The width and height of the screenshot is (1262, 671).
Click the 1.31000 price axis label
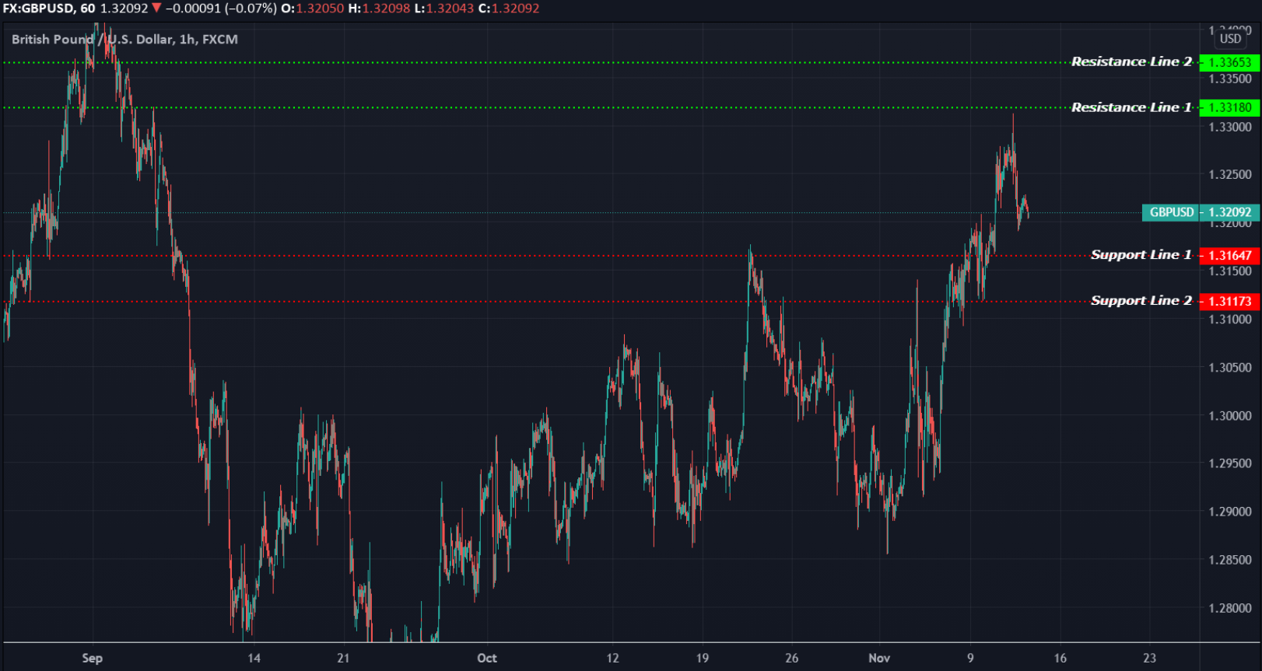point(1230,320)
